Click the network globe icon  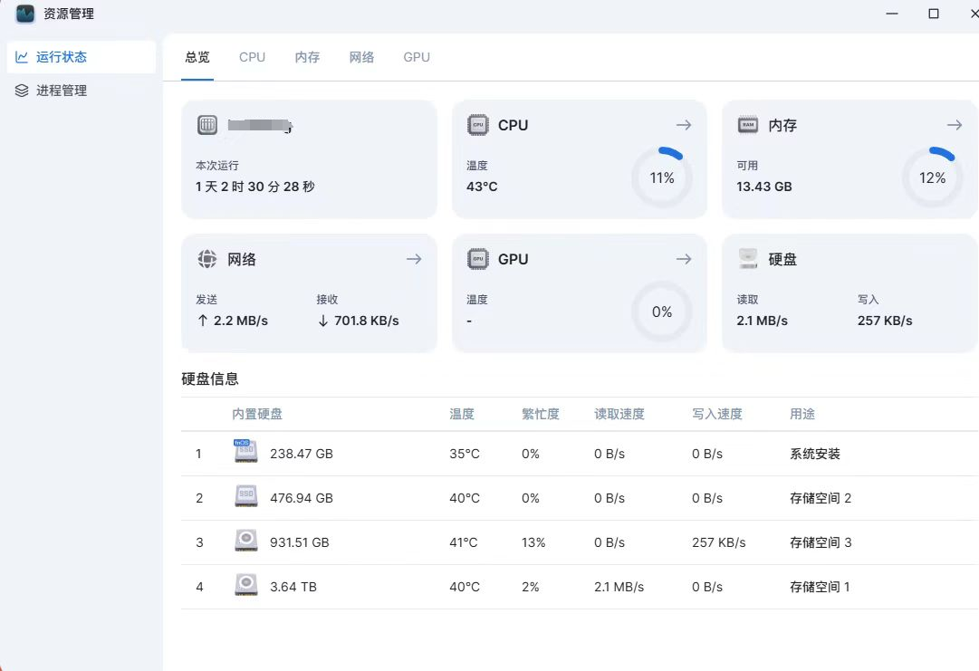coord(207,259)
